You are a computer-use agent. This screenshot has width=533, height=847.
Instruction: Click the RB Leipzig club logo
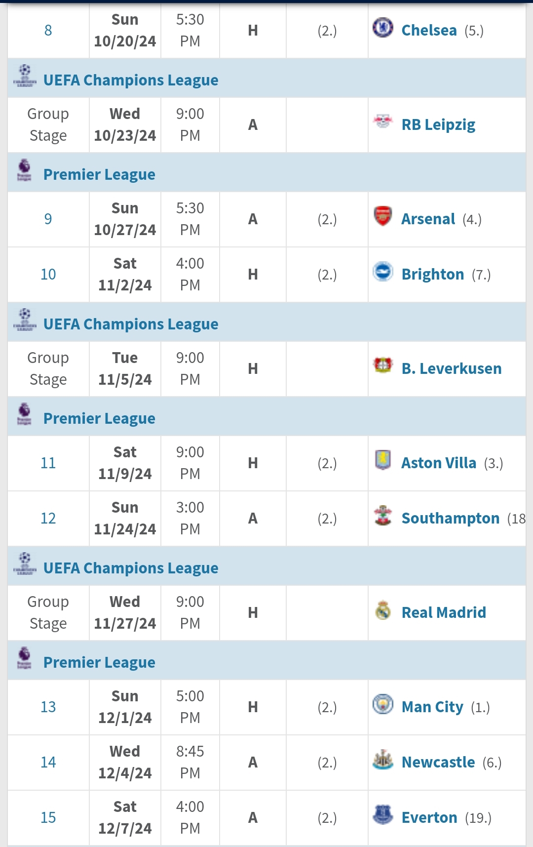(382, 121)
